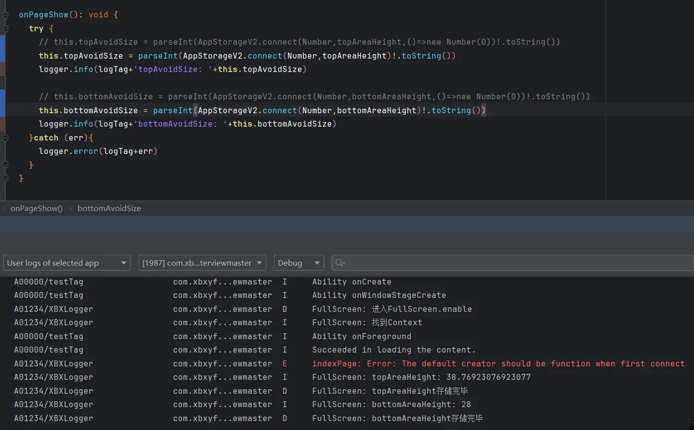Click 'Succeeded in loading the content' log row
Viewport: 694px width, 430px height.
[x=394, y=350]
